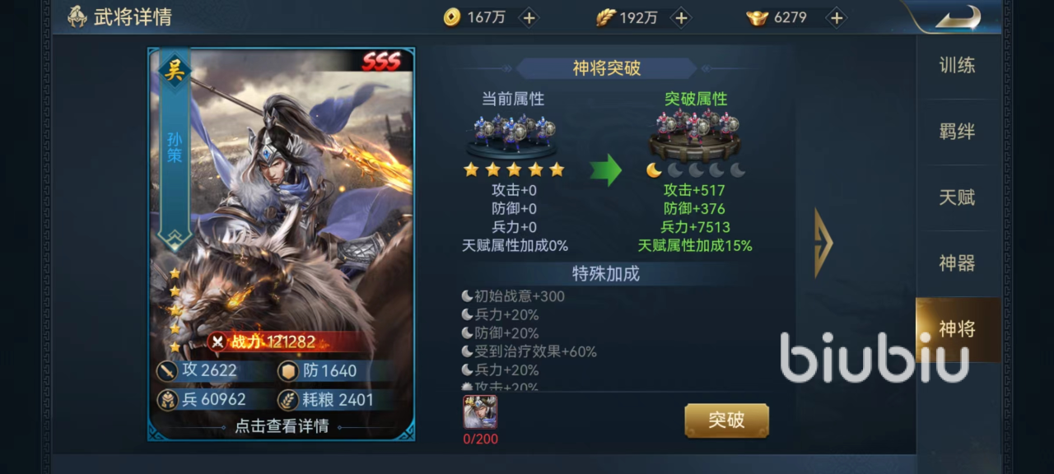Go to next general with golden arrow
Image resolution: width=1054 pixels, height=474 pixels.
pos(823,243)
